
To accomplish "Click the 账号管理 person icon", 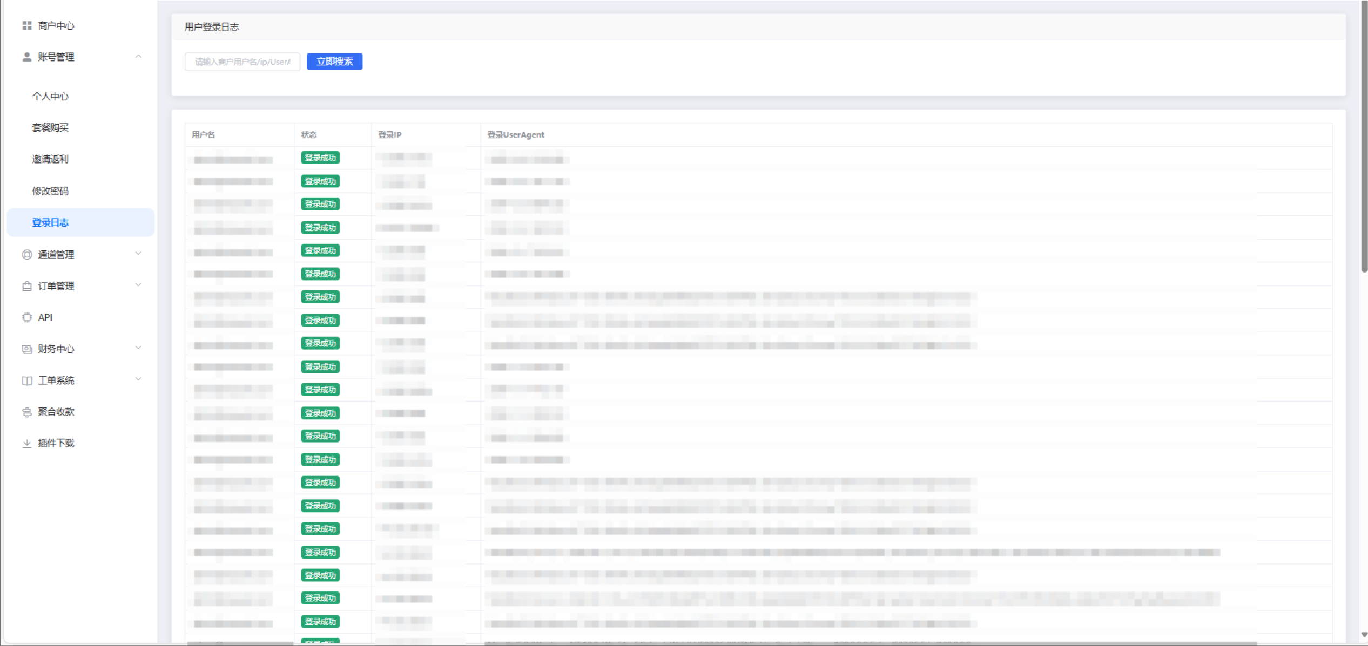I will (26, 57).
